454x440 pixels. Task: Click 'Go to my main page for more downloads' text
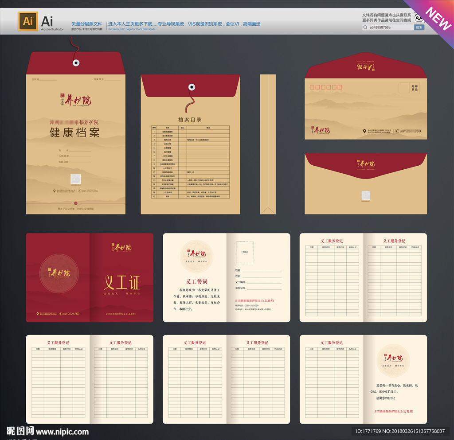(x=133, y=29)
